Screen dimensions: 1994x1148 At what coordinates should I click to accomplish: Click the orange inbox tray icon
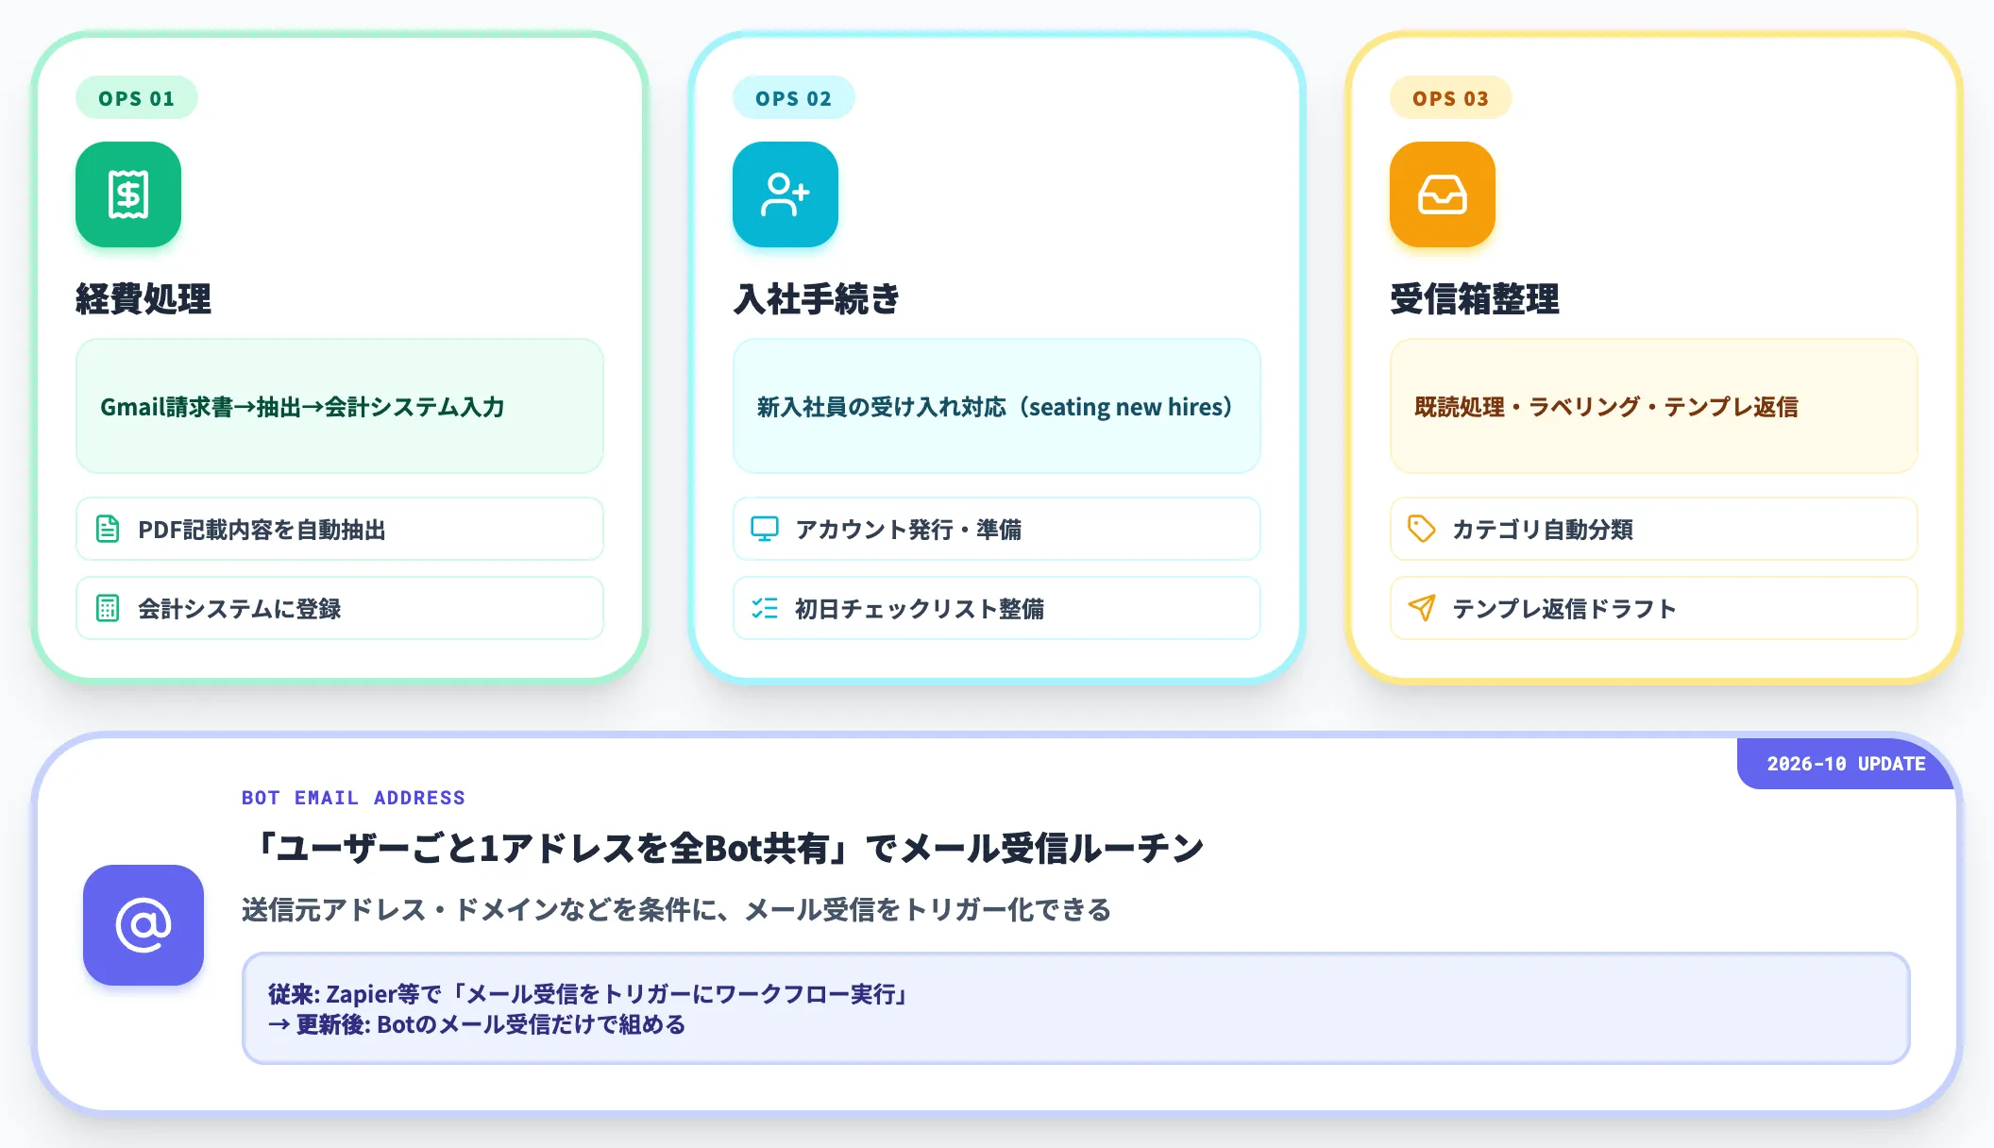click(x=1443, y=194)
